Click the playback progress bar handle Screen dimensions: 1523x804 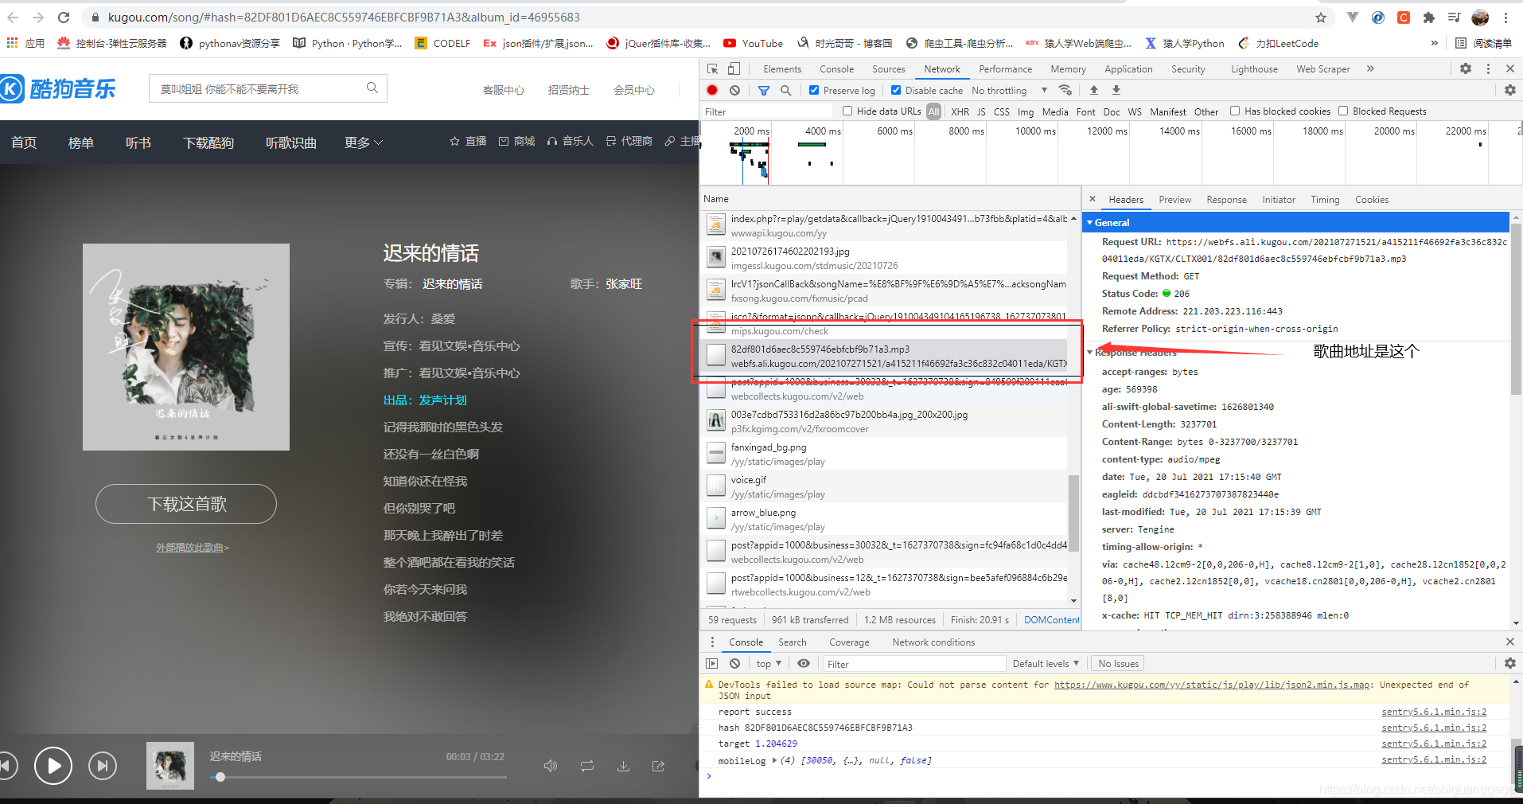220,777
